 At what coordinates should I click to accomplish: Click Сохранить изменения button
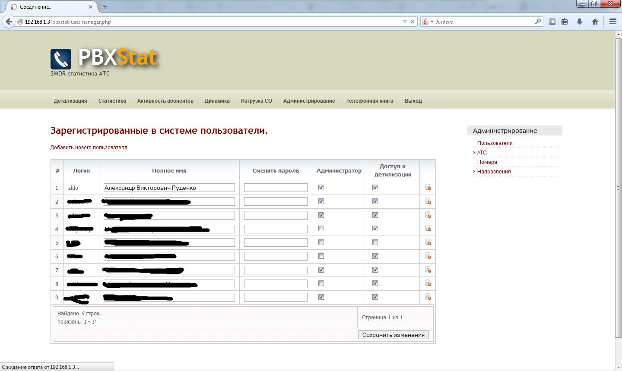point(393,335)
